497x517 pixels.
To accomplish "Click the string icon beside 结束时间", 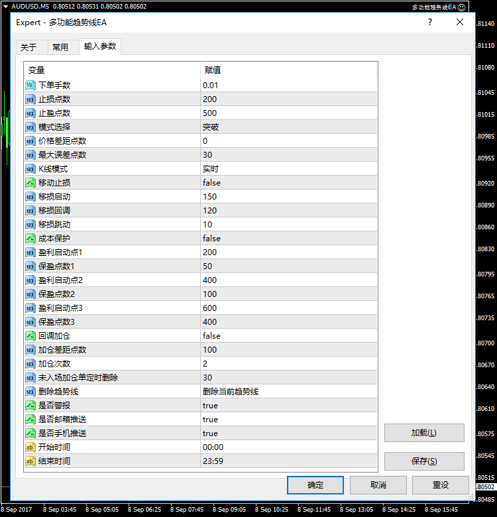I will (30, 461).
